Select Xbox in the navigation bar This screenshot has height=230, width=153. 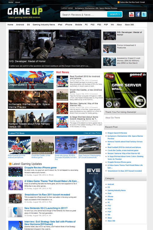point(119,25)
